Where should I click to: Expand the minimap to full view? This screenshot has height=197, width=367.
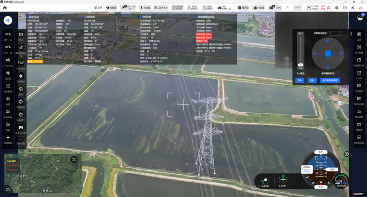pos(74,159)
